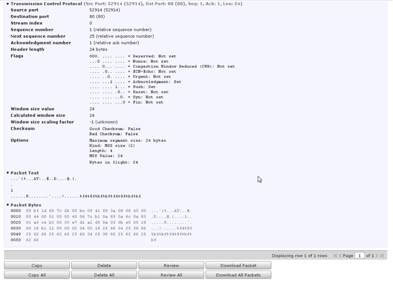Collapse the Packet Text section

(8, 173)
